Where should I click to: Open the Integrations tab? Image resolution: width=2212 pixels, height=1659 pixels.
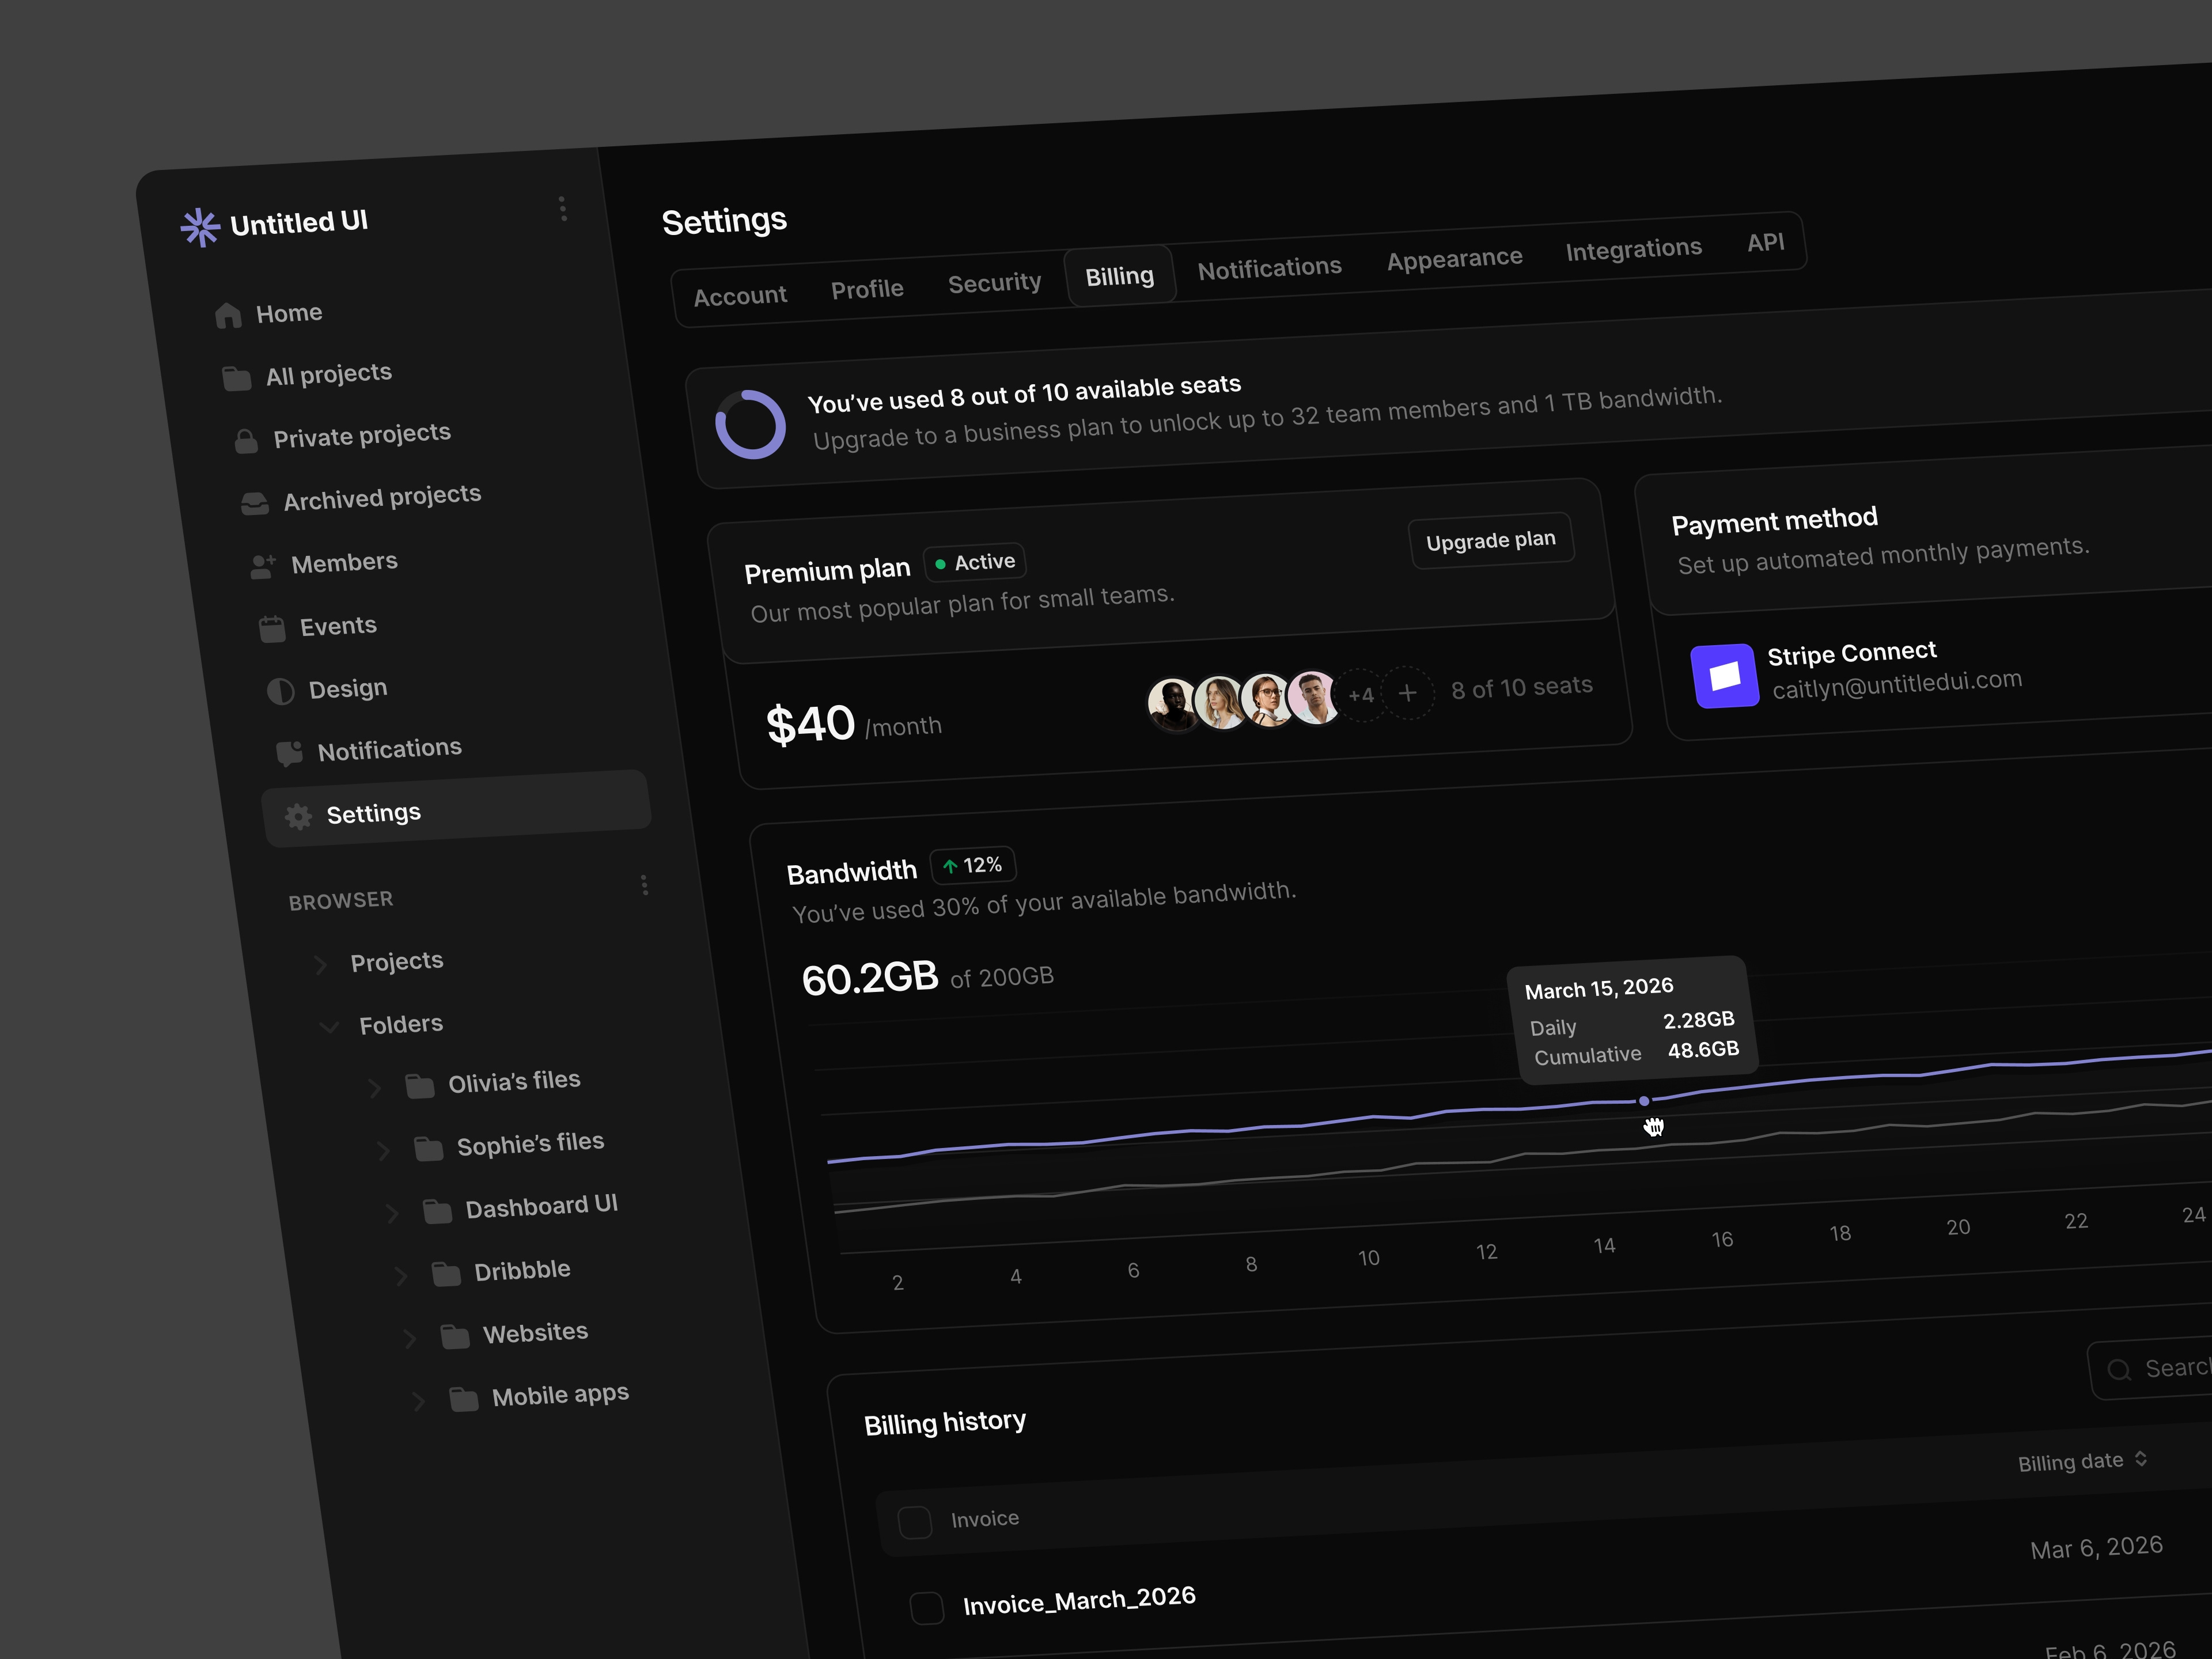pyautogui.click(x=1633, y=249)
